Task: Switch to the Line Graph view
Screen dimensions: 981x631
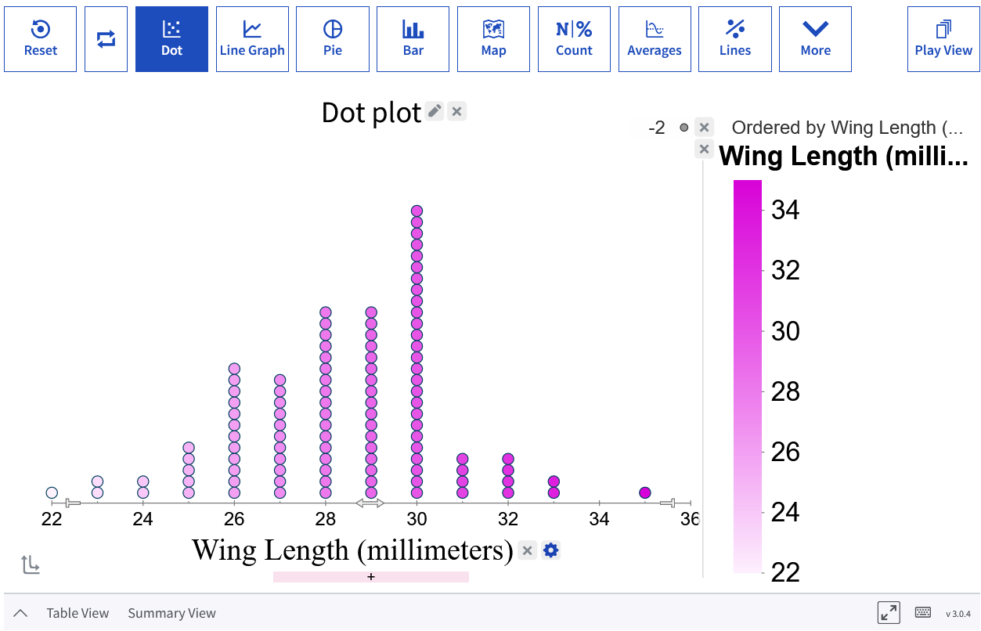Action: point(252,39)
